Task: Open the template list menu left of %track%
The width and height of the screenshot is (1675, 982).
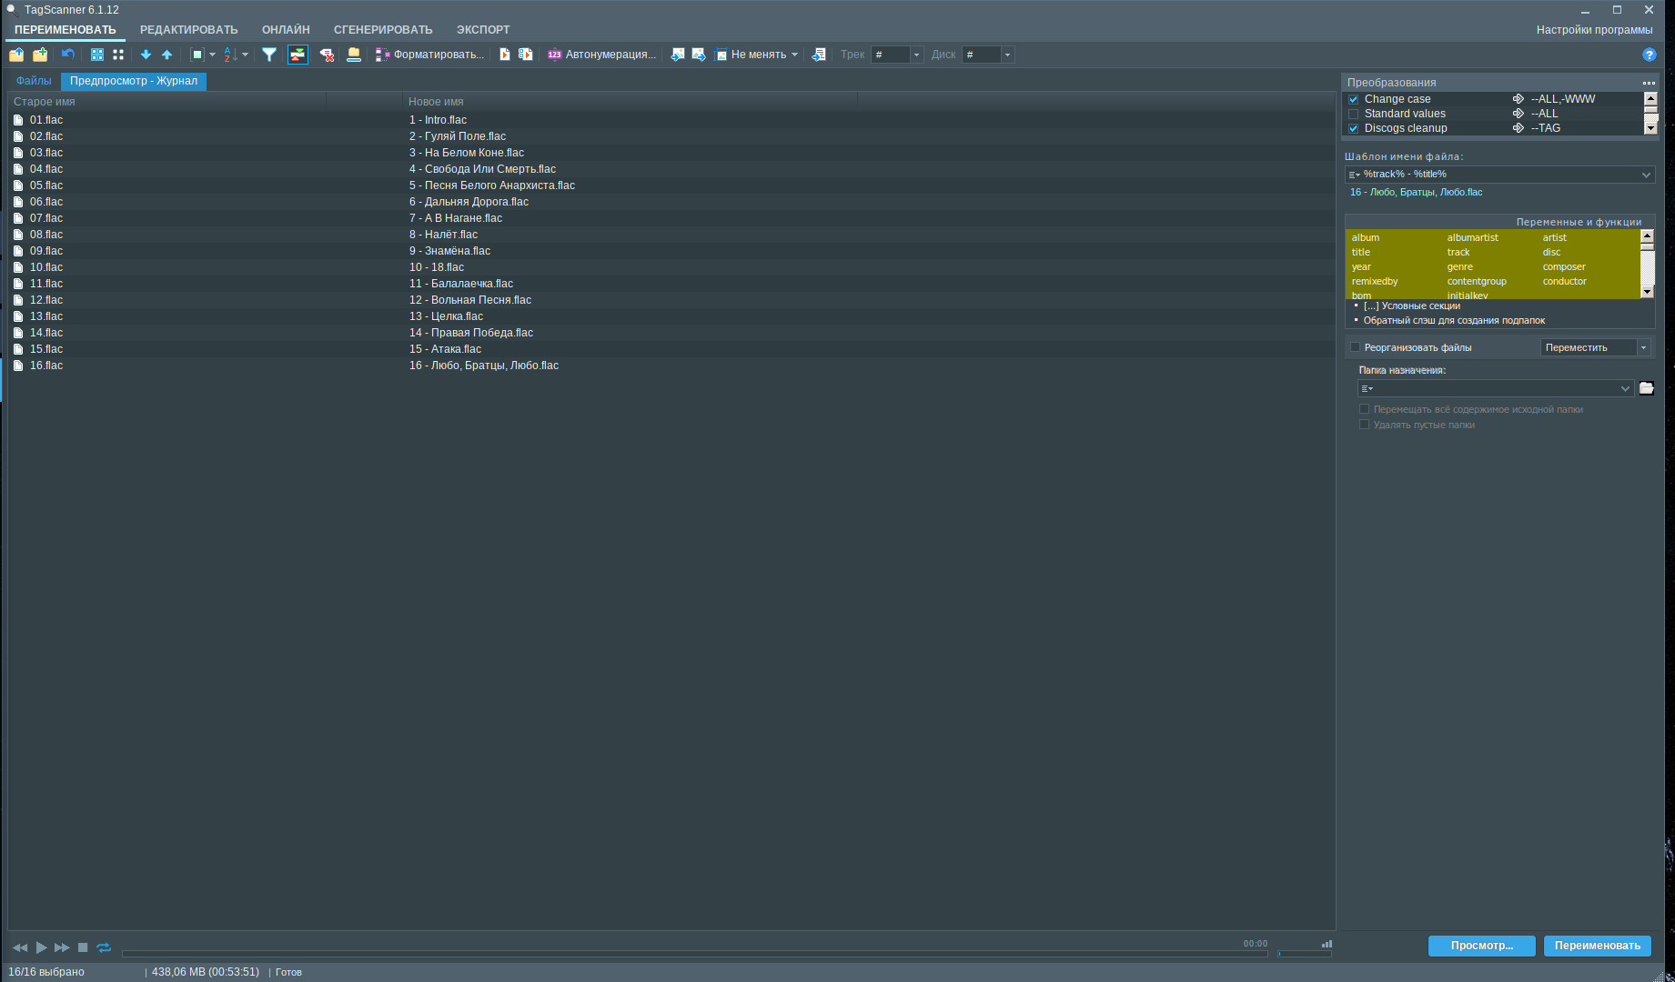Action: click(1355, 175)
